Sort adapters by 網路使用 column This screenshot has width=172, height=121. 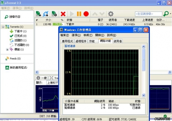click(95, 101)
